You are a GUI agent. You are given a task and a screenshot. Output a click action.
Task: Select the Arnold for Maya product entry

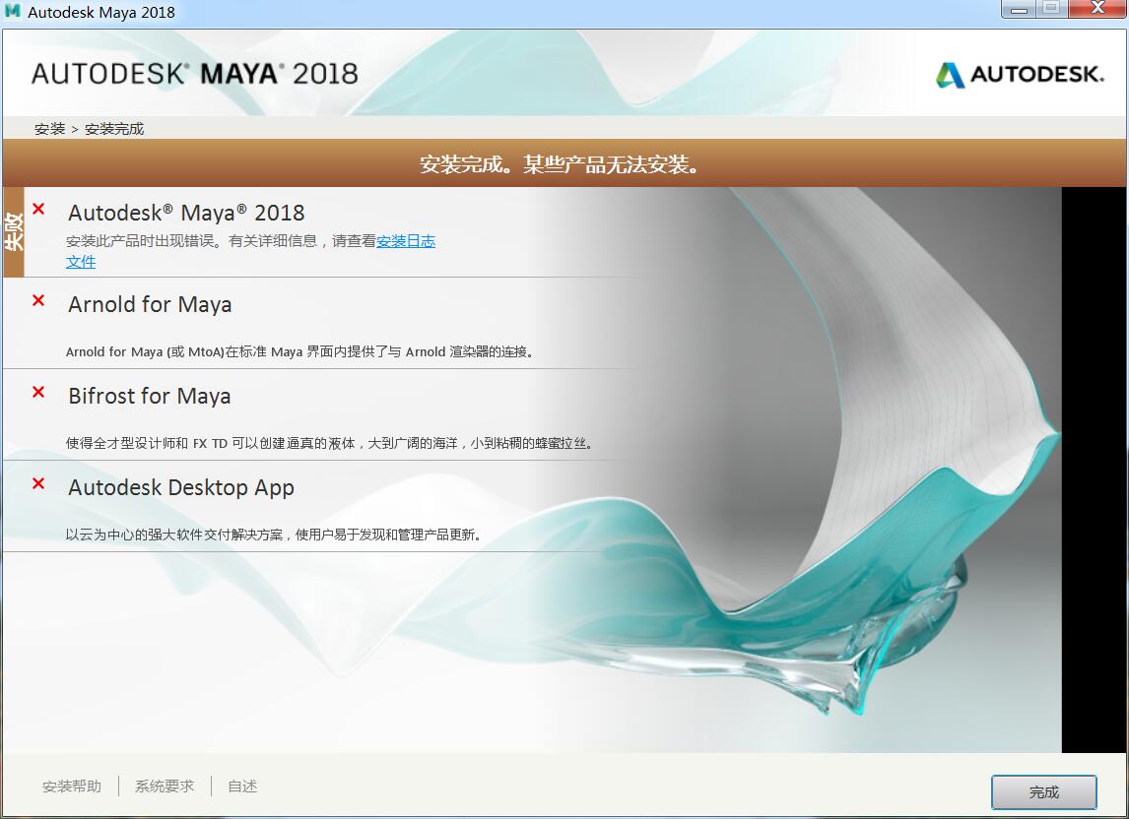tap(150, 304)
